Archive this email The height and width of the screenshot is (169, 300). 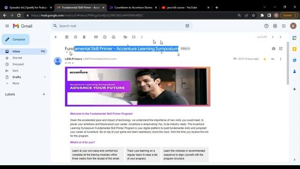(67, 37)
